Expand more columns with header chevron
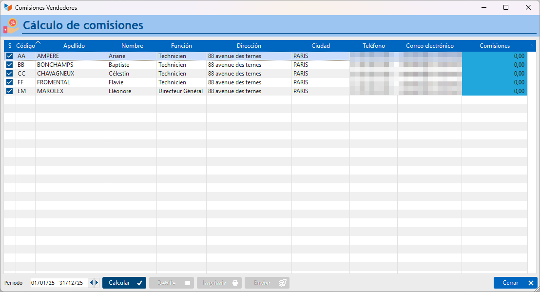Screen dimensions: 540x292 [532, 45]
